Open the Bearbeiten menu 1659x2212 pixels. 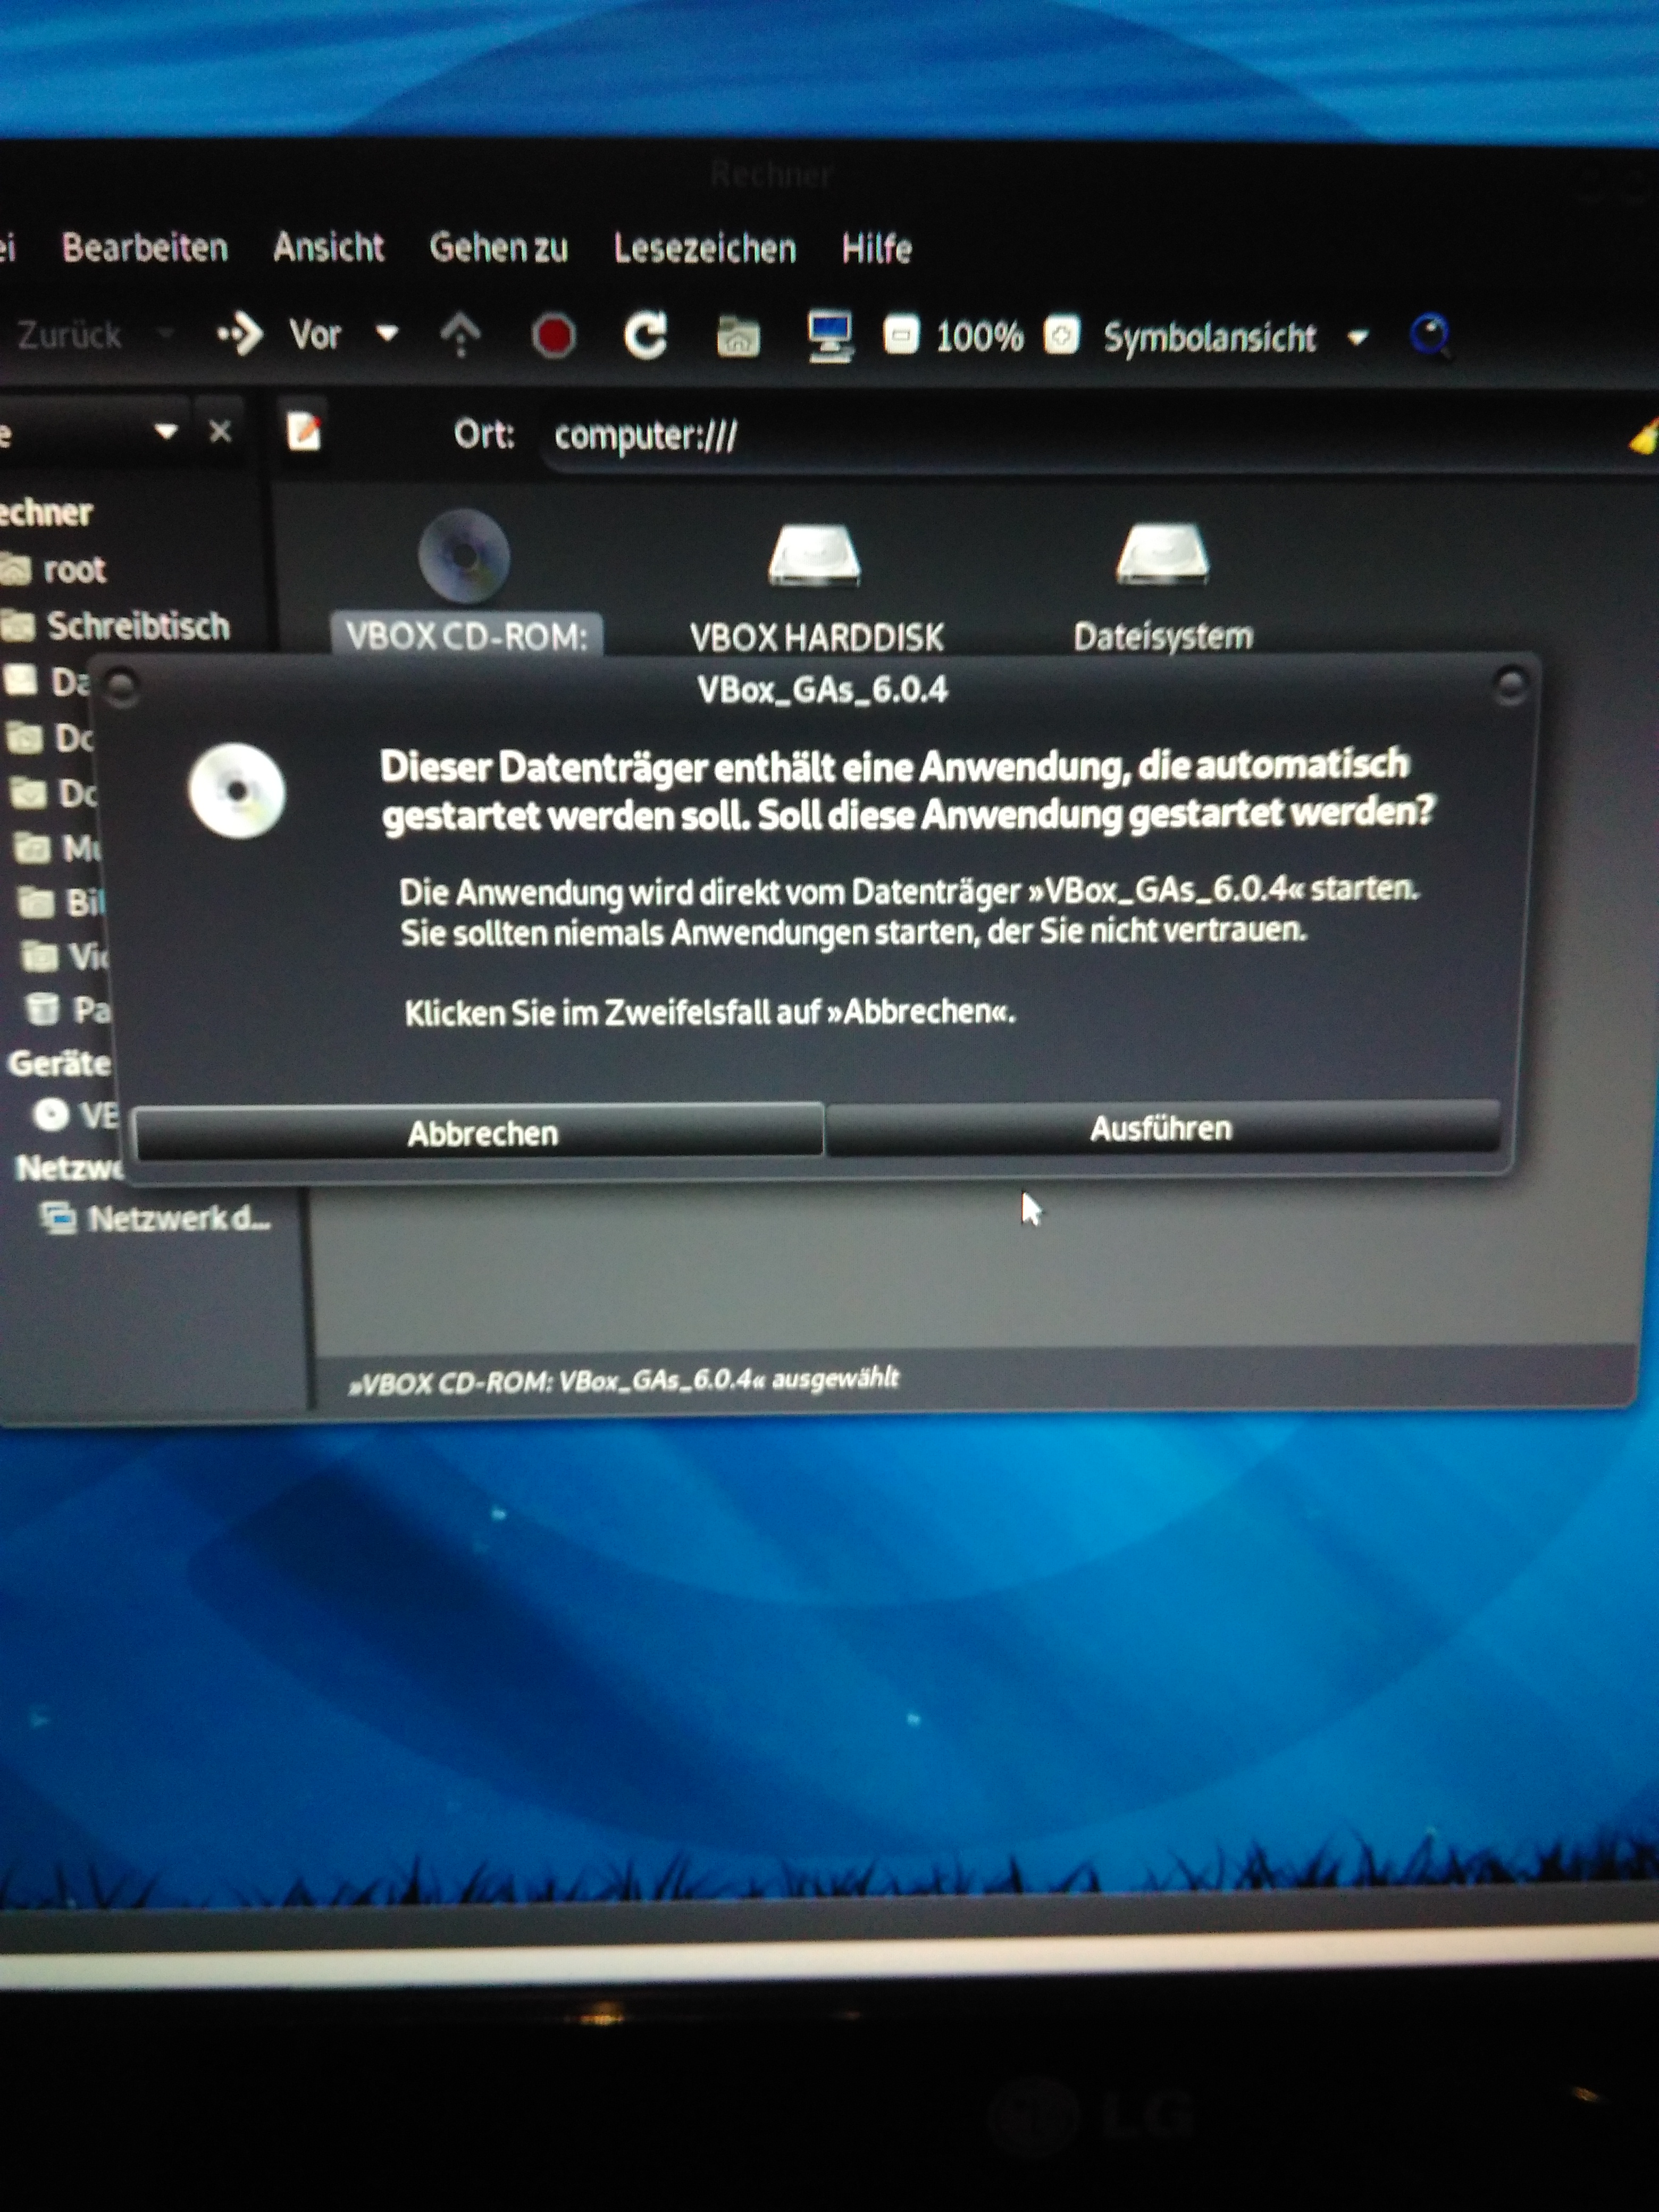pos(145,247)
